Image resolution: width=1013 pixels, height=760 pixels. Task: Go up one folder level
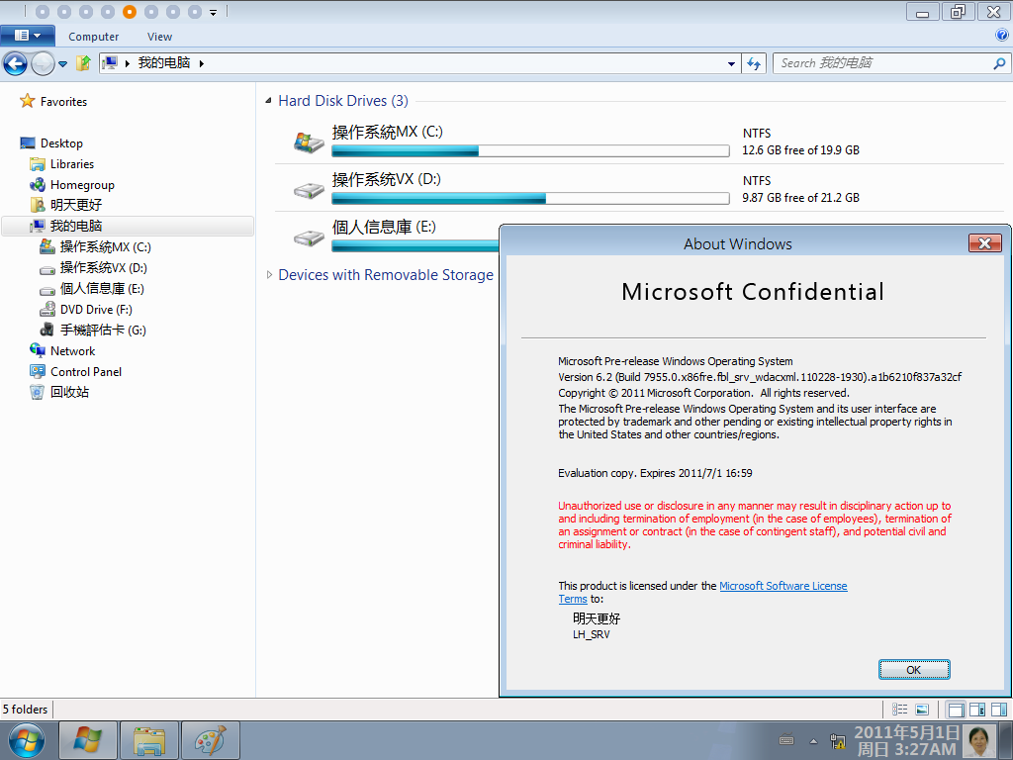(x=83, y=63)
